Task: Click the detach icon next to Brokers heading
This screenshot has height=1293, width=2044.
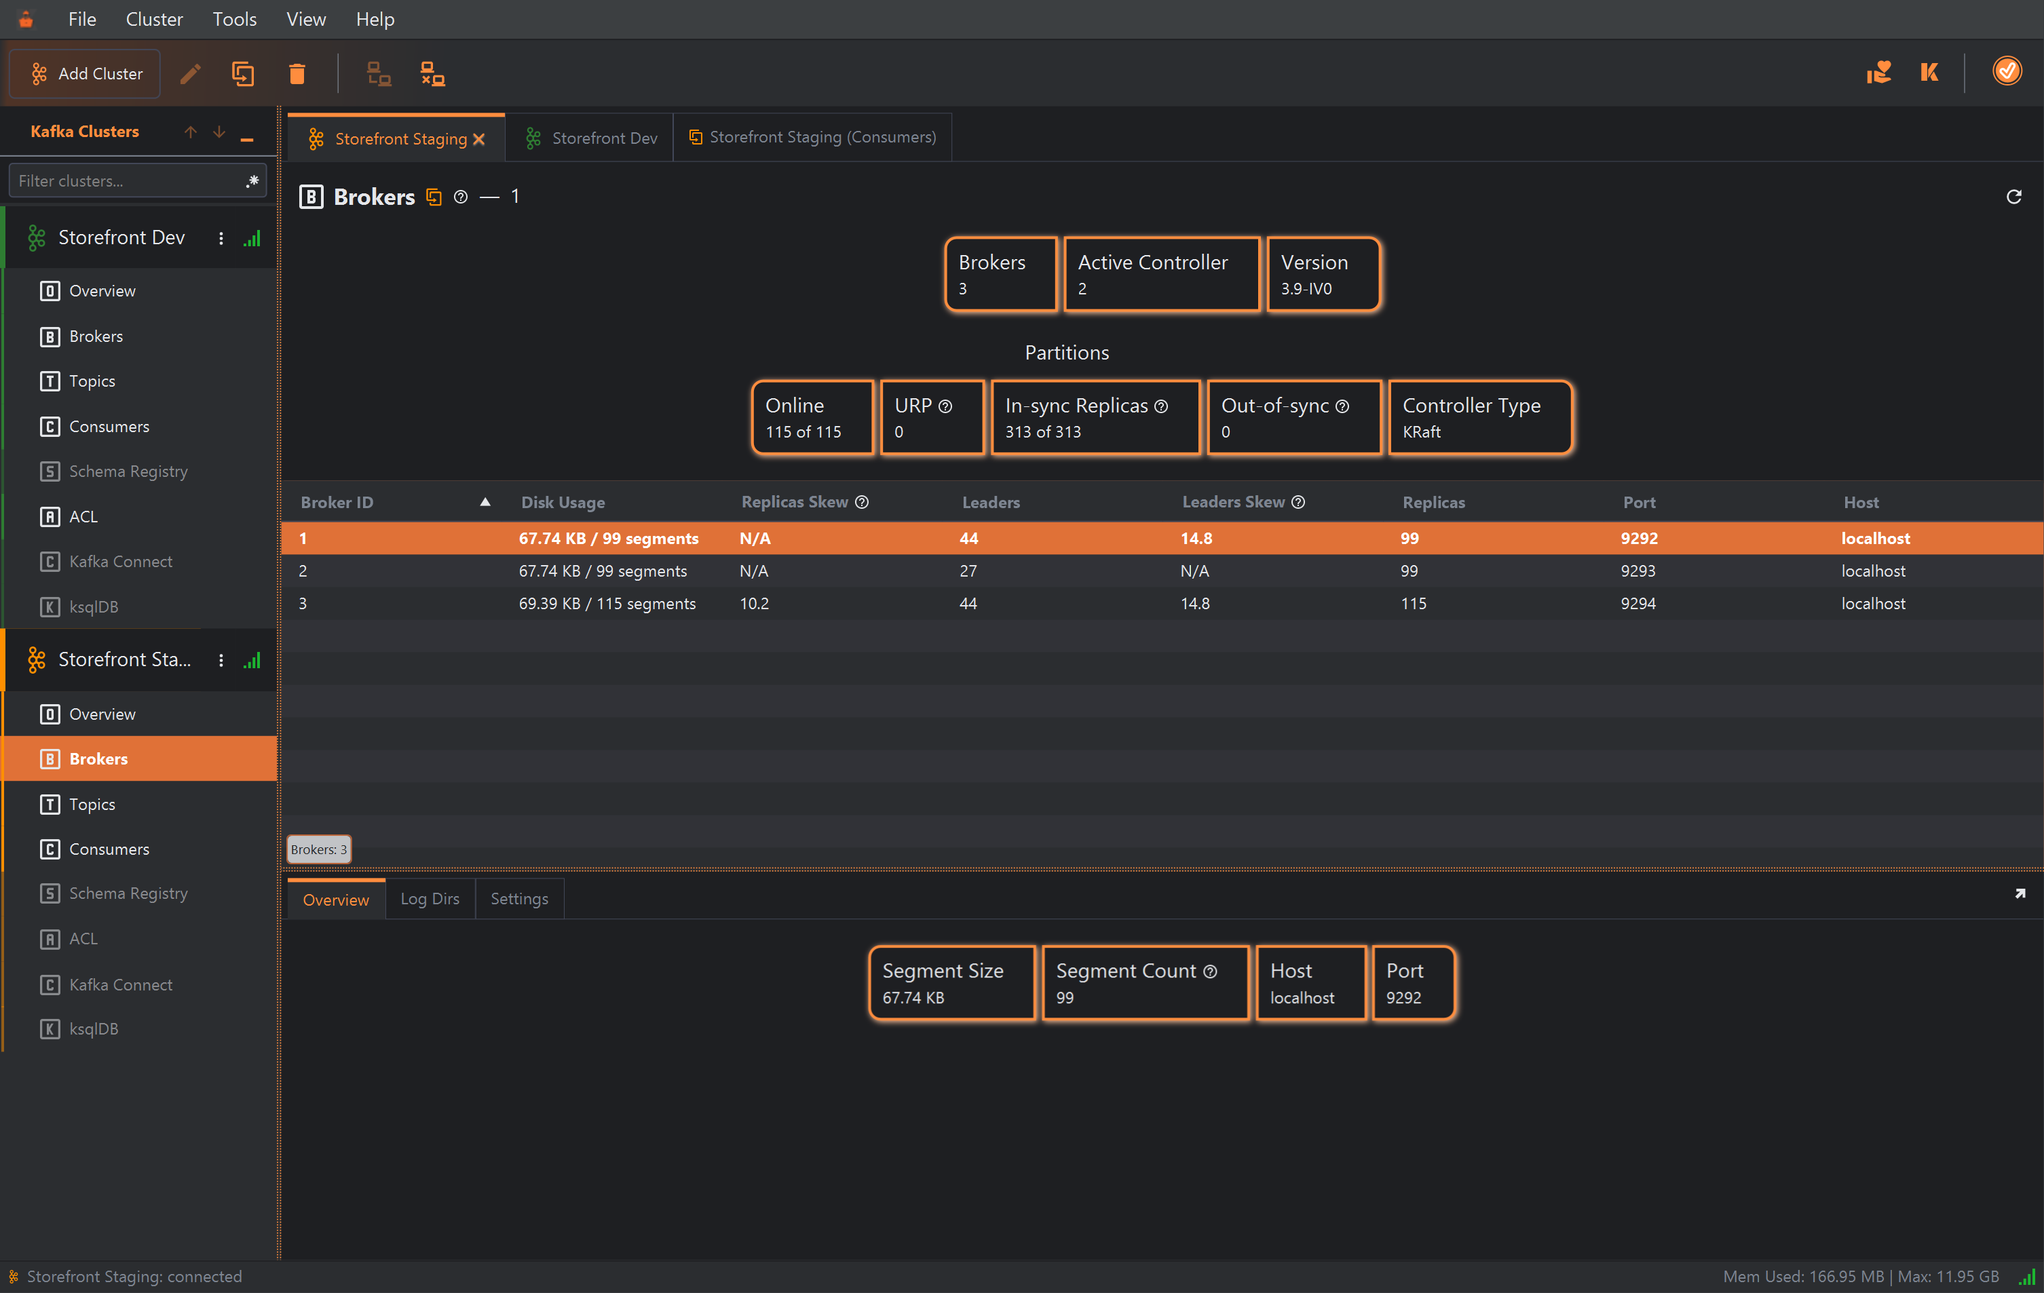Action: coord(434,197)
